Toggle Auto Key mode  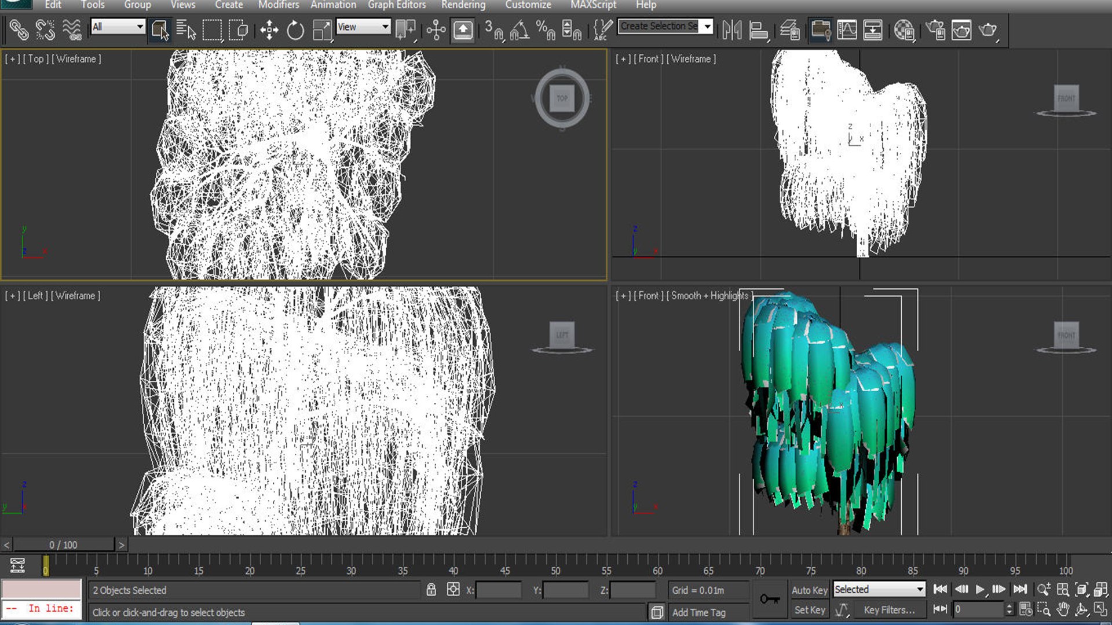[x=809, y=590]
